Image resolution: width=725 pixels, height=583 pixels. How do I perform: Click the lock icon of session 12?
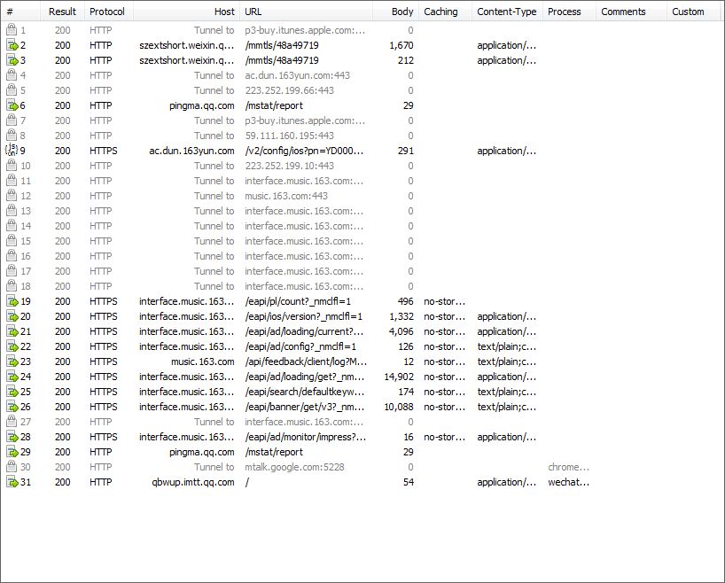click(x=12, y=196)
